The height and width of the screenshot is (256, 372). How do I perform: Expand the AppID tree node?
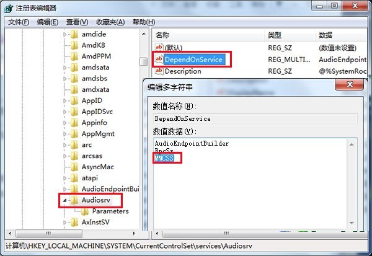coord(64,100)
